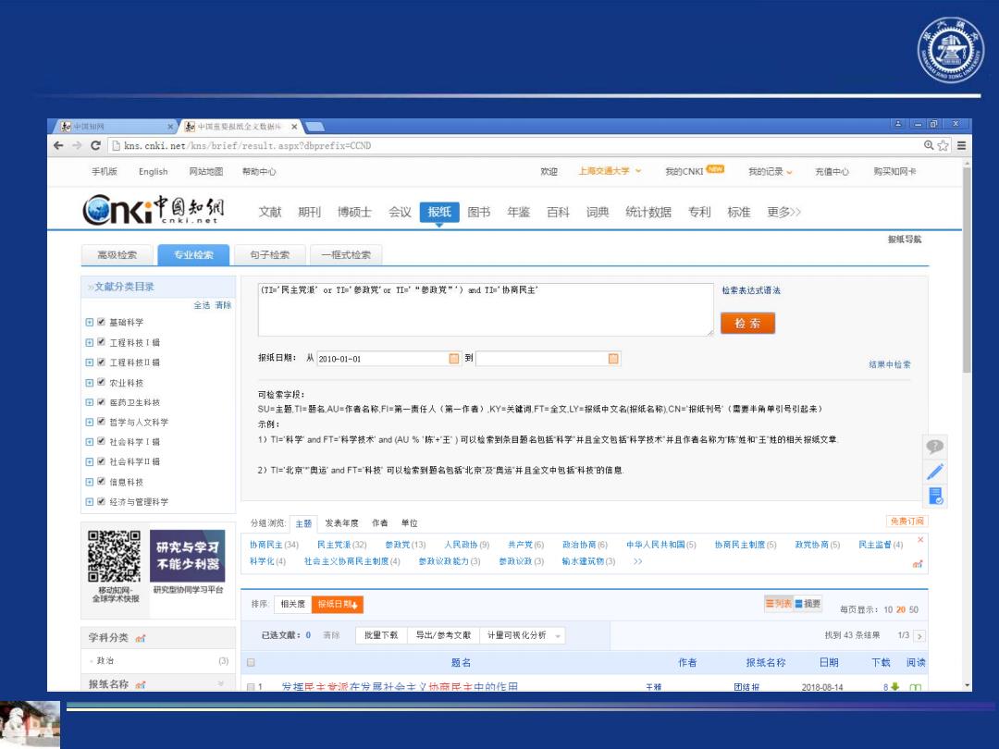
Task: Open 检索表达式语法 link
Action: click(751, 290)
